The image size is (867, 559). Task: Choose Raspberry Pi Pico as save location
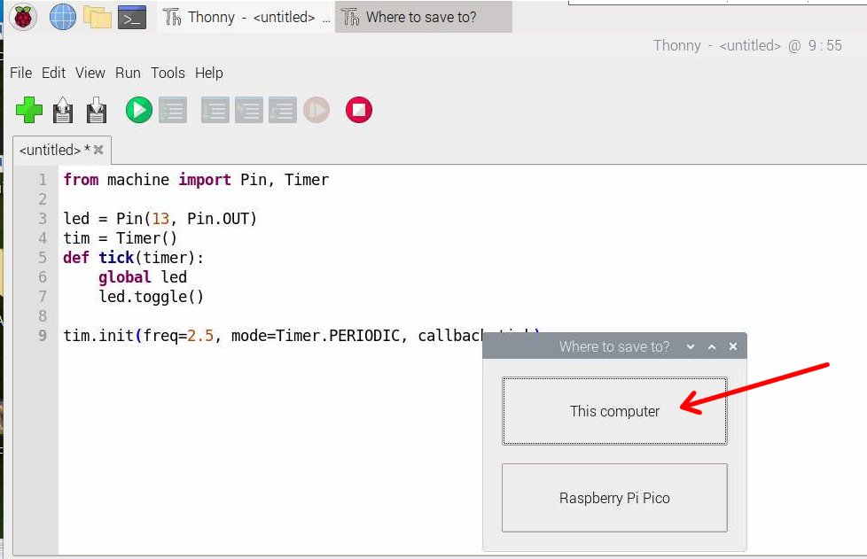(614, 498)
